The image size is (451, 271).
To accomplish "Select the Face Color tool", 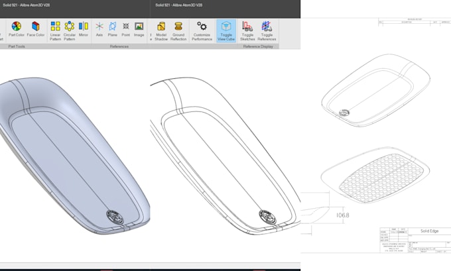I will point(36,29).
